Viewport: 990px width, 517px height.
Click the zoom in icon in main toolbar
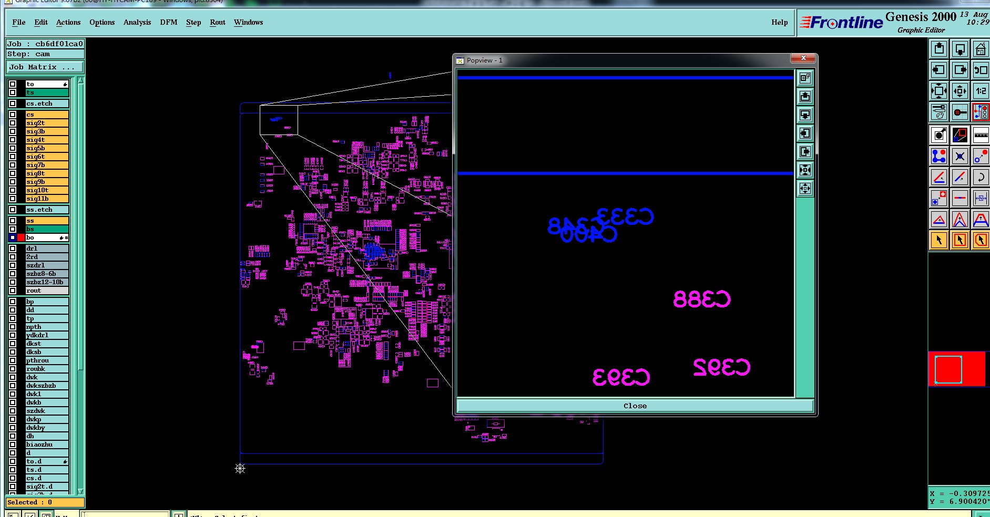click(x=939, y=91)
